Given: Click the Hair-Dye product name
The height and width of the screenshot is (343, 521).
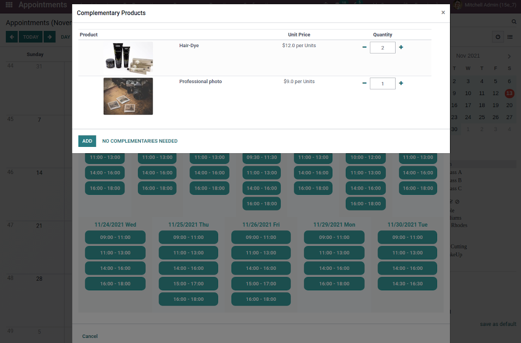Looking at the screenshot, I should [189, 46].
